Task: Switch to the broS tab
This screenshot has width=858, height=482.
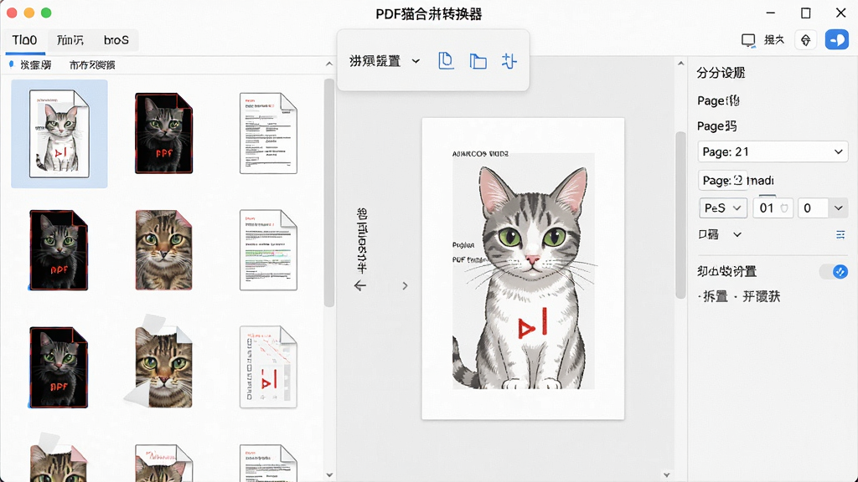Action: pyautogui.click(x=116, y=40)
